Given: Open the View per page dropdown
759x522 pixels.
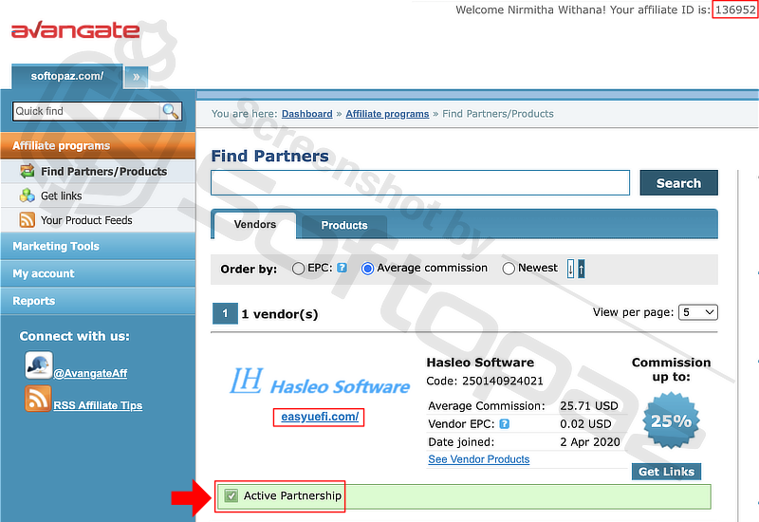Looking at the screenshot, I should coord(697,312).
